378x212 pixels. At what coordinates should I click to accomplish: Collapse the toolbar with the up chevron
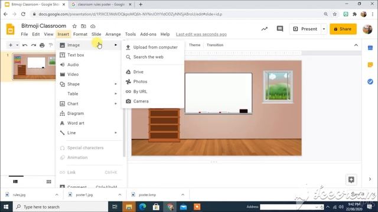tap(356, 45)
